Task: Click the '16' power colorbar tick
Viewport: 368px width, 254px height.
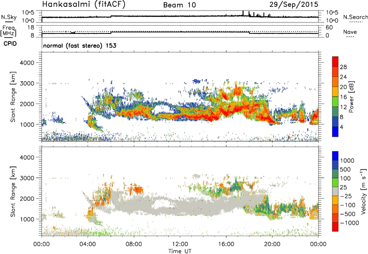Action: (x=343, y=97)
